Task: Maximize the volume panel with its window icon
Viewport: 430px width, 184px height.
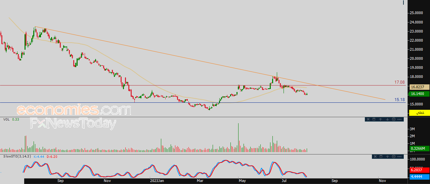Action: coord(374,119)
